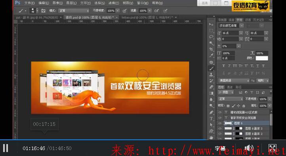Image resolution: width=286 pixels, height=156 pixels.
Task: Hide the 猎豹浏览器 4.5正式版 text layer
Action: coord(220,112)
